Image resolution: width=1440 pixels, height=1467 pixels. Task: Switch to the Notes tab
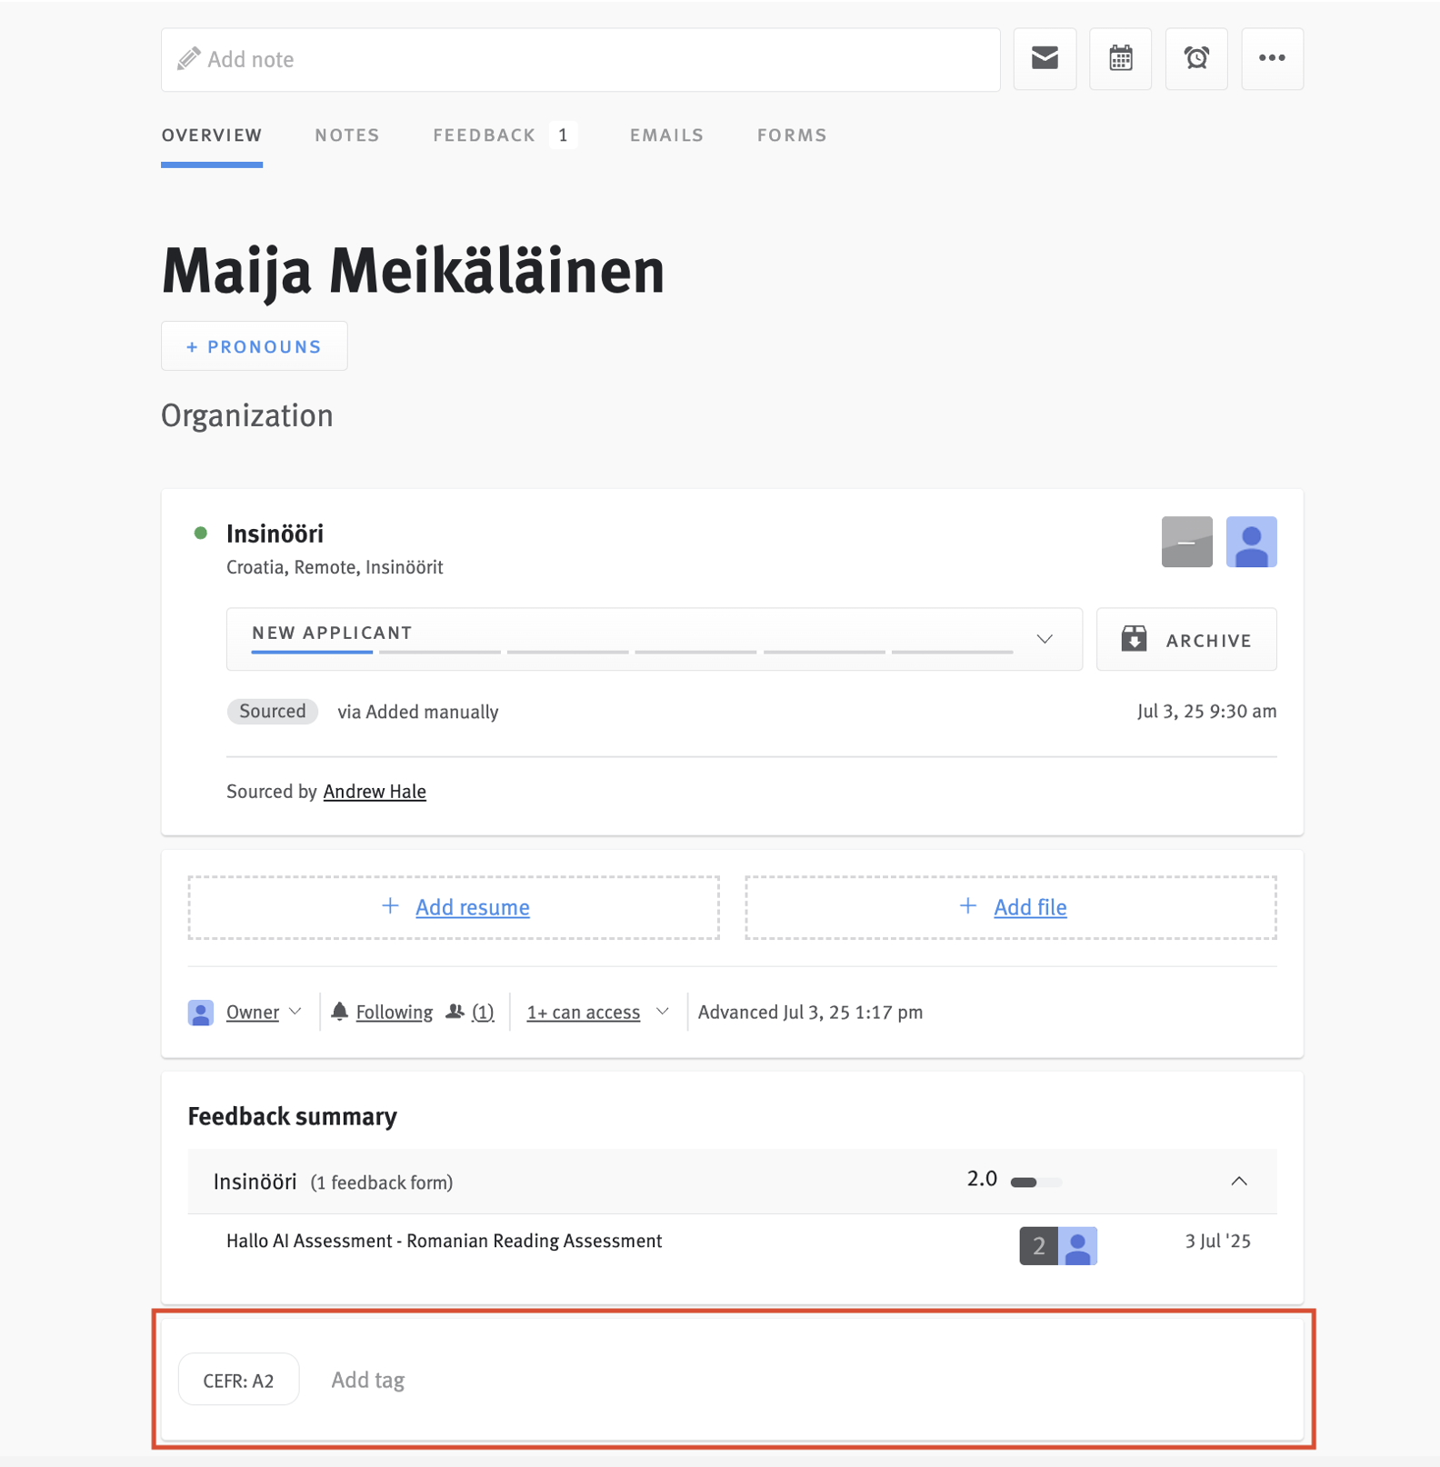347,135
